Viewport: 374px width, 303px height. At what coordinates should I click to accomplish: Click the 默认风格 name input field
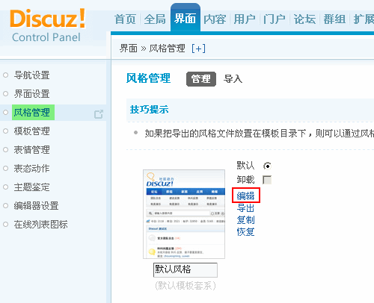coord(186,270)
